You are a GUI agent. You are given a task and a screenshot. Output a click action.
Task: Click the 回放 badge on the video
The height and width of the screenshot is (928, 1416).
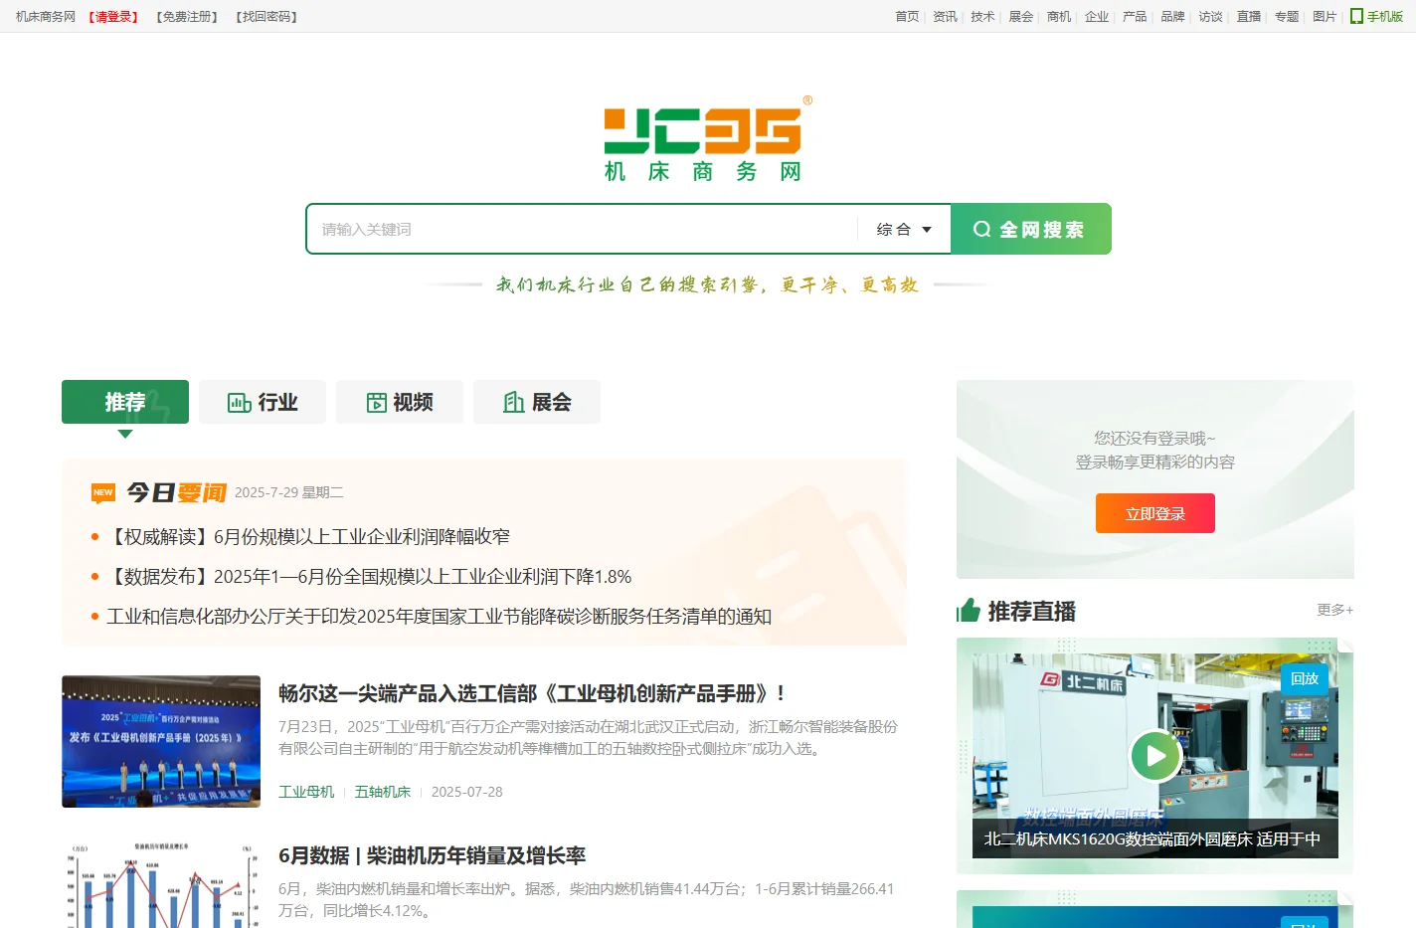pyautogui.click(x=1304, y=678)
